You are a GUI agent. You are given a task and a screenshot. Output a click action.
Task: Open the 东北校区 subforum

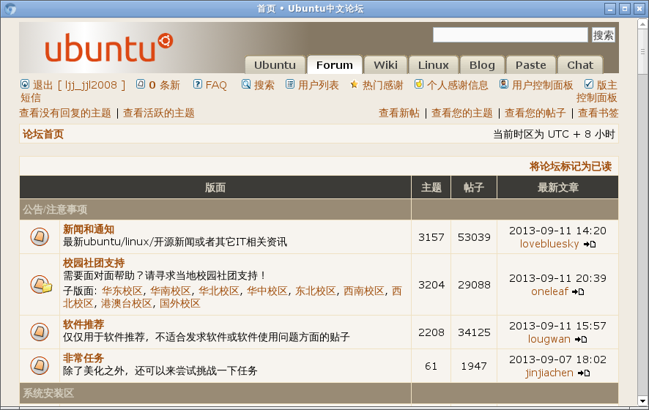pyautogui.click(x=316, y=291)
